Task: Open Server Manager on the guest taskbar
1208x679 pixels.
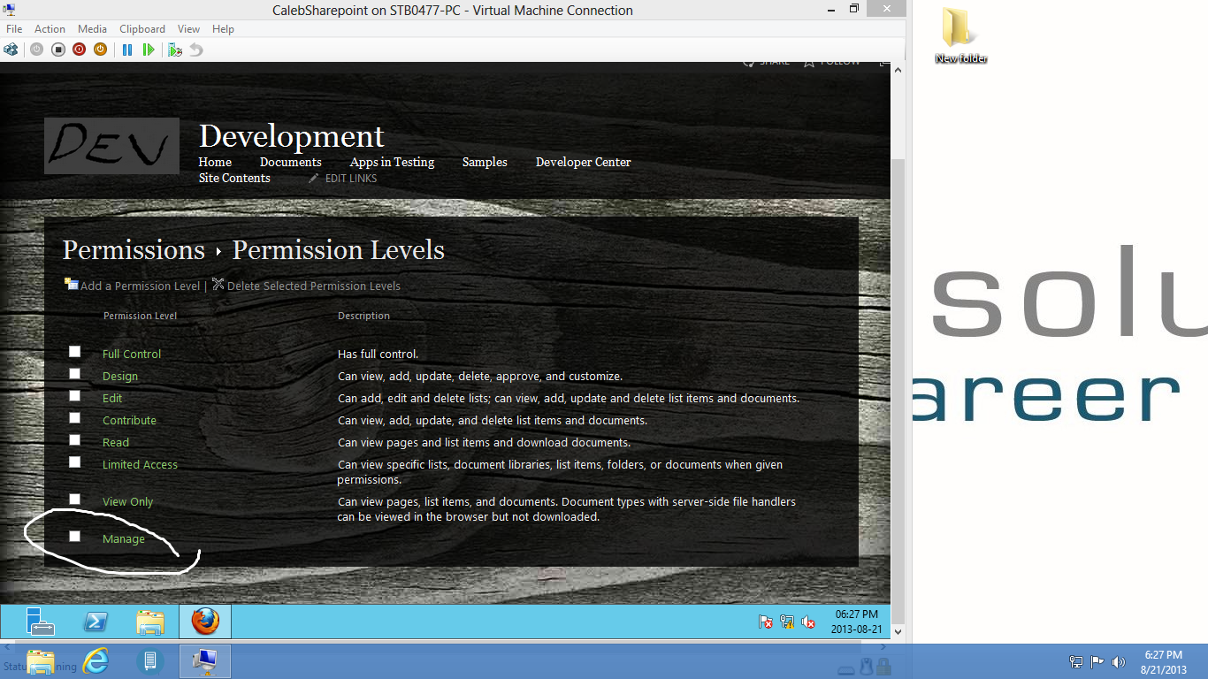Action: tap(40, 622)
